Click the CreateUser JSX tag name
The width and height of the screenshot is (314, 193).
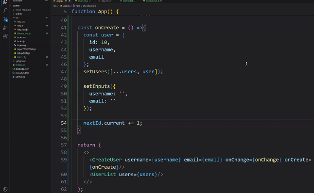107,160
